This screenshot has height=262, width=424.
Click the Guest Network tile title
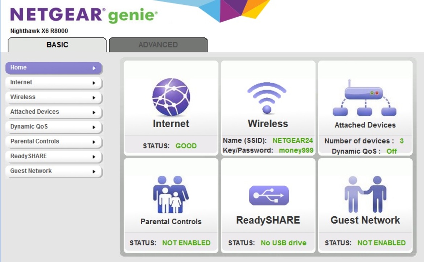click(x=365, y=220)
